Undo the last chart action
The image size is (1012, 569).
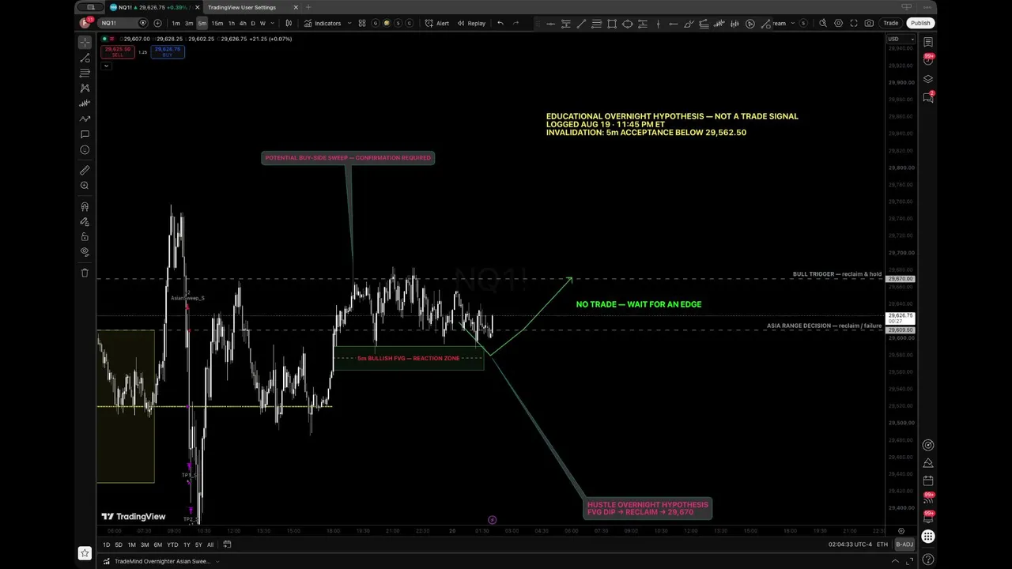500,23
